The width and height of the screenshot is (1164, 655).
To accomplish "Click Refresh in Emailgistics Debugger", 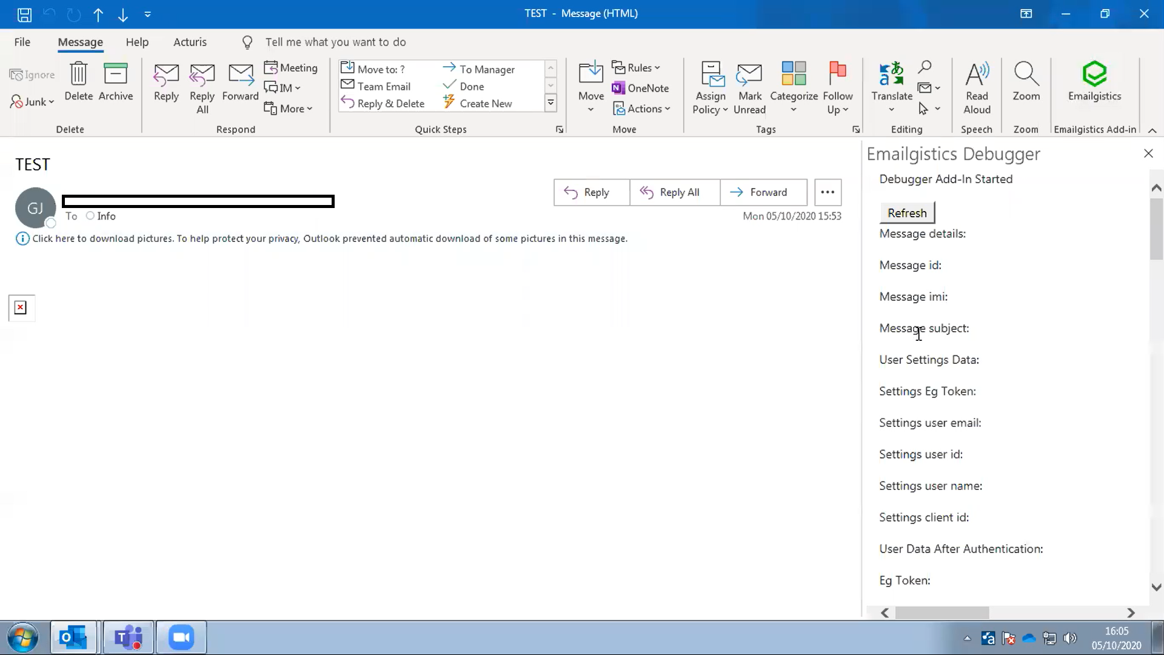I will (907, 213).
